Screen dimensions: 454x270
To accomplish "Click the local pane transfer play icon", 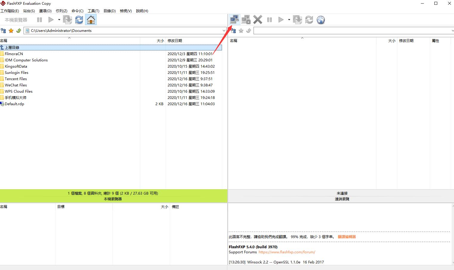I will [x=51, y=20].
